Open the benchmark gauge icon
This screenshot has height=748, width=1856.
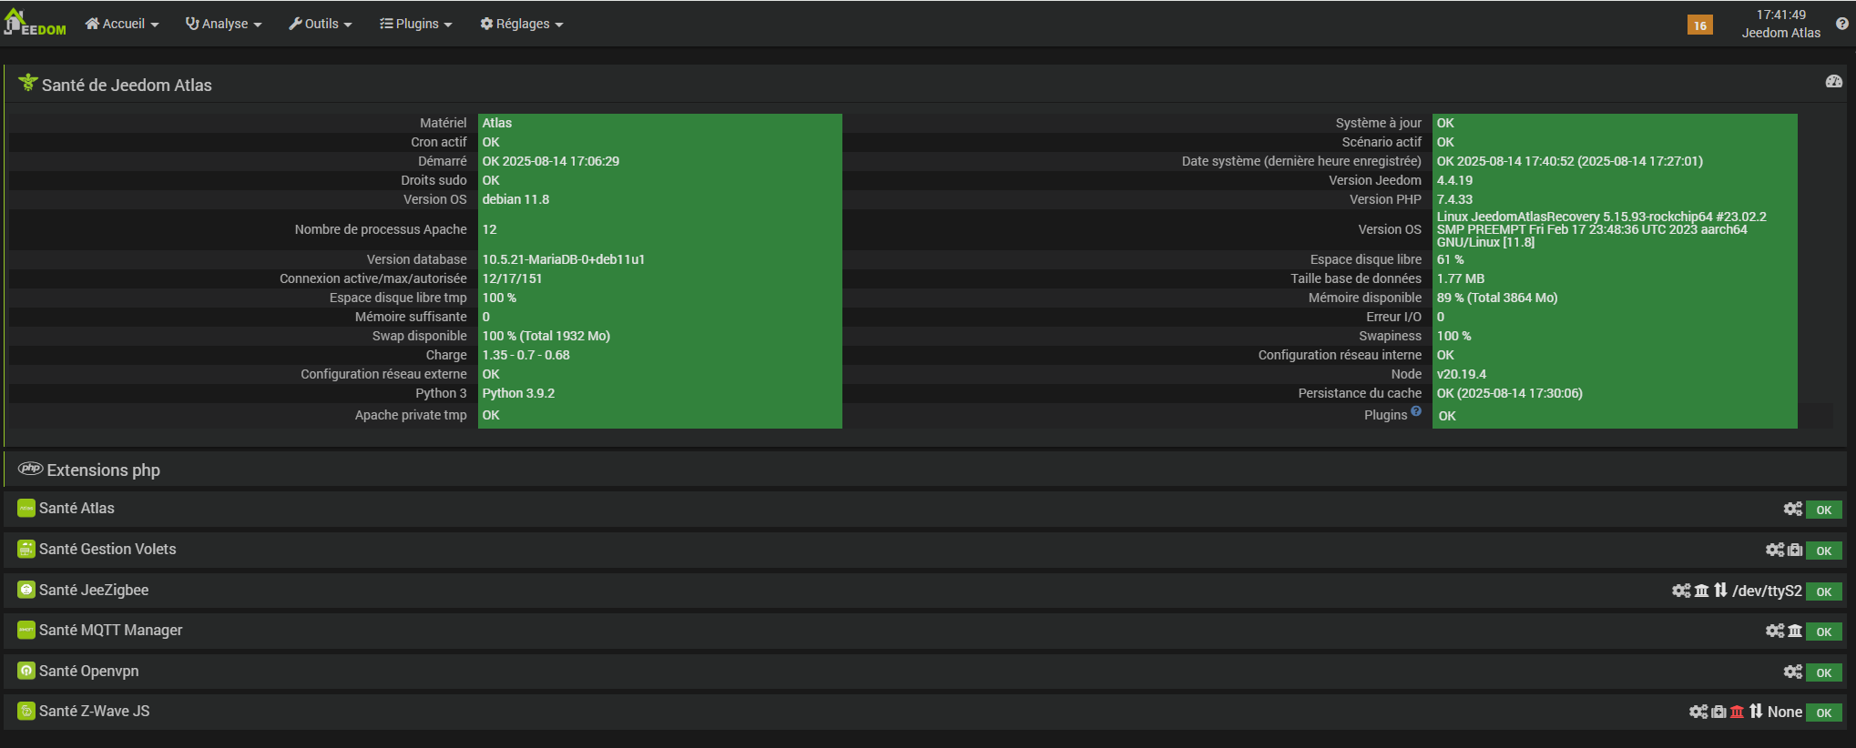(x=1834, y=82)
